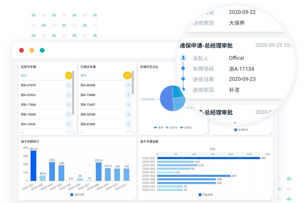307x203 pixels.
Task: Toggle the 当前余额 legend in balance chart
Action: pos(77,195)
